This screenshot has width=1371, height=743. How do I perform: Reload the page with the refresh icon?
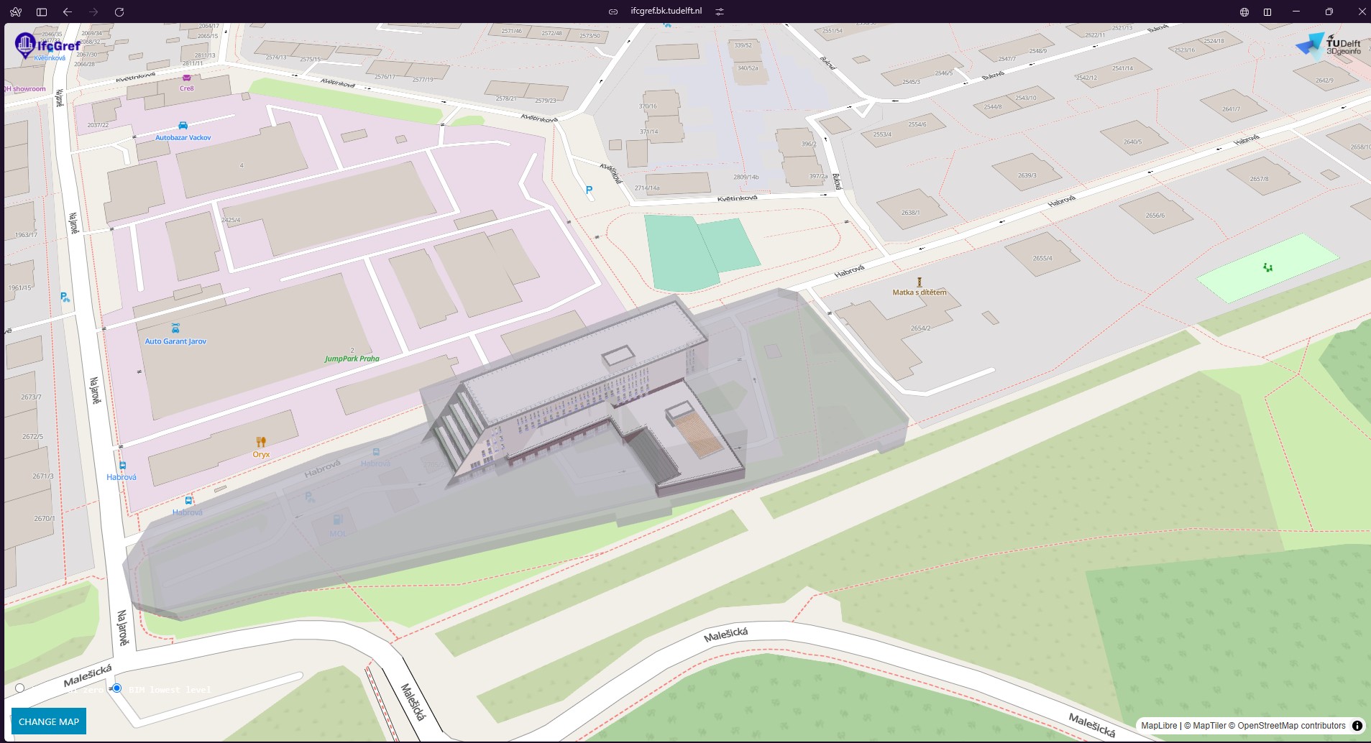pyautogui.click(x=119, y=11)
